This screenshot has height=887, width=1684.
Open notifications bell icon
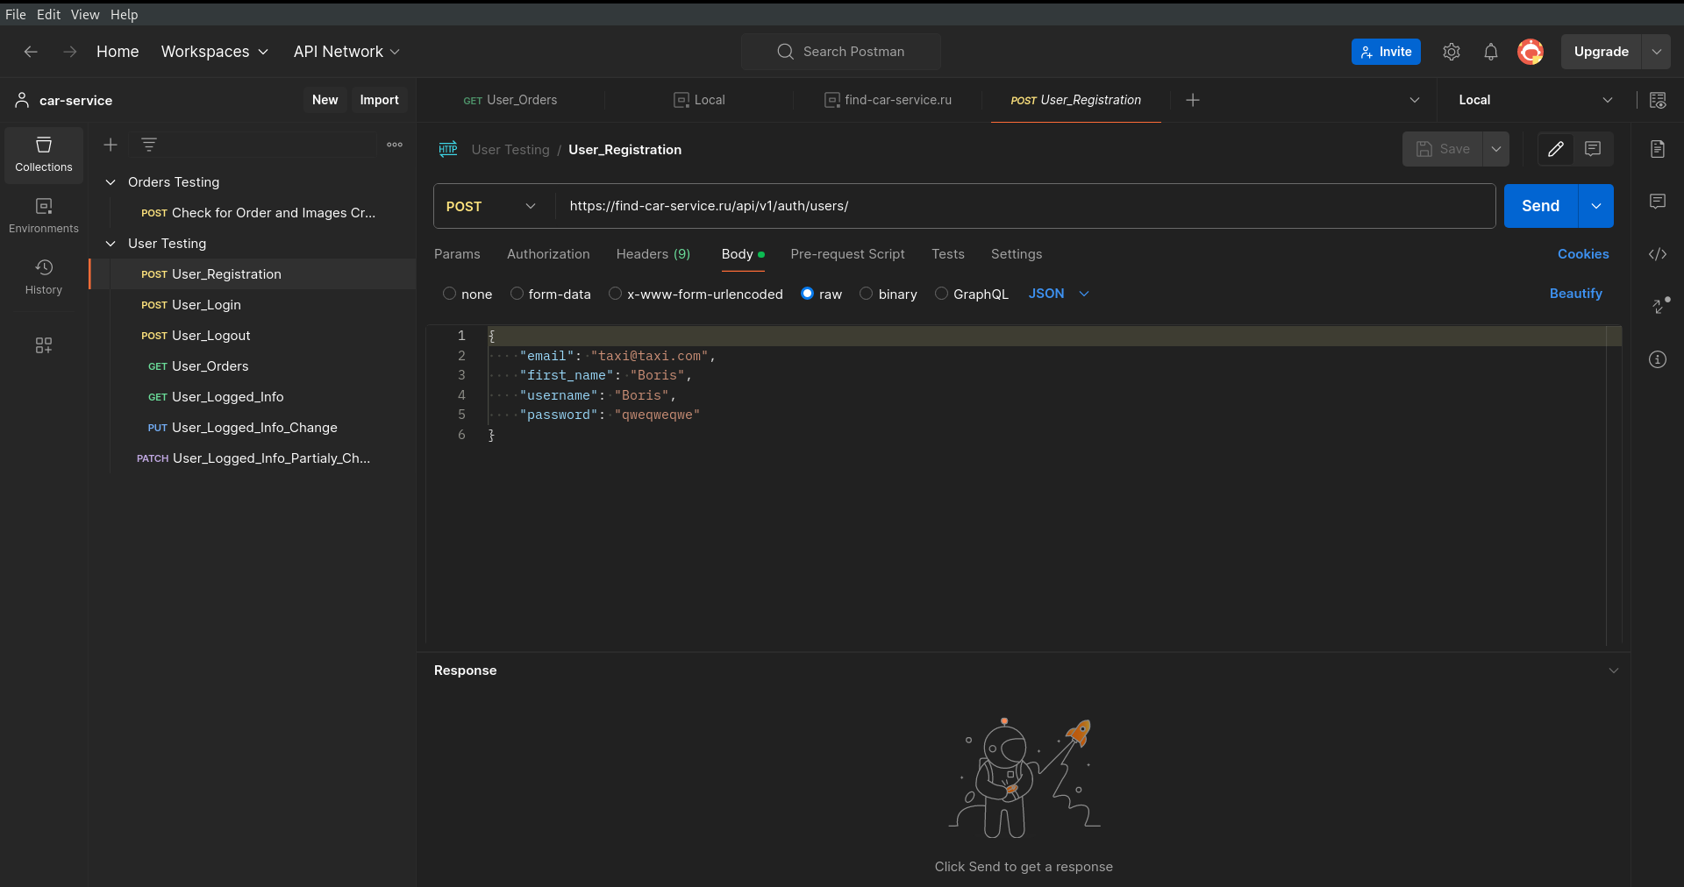[1491, 52]
